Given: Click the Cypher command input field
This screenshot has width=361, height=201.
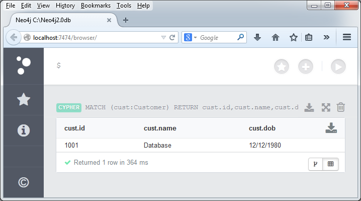Looking at the screenshot, I should point(161,66).
